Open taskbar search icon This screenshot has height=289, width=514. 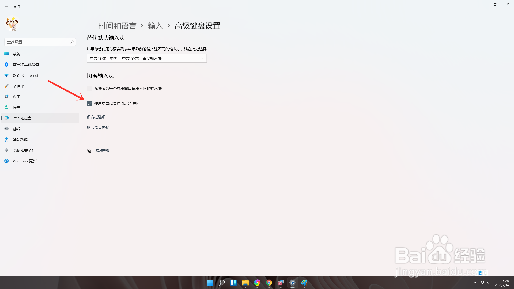tap(222, 283)
